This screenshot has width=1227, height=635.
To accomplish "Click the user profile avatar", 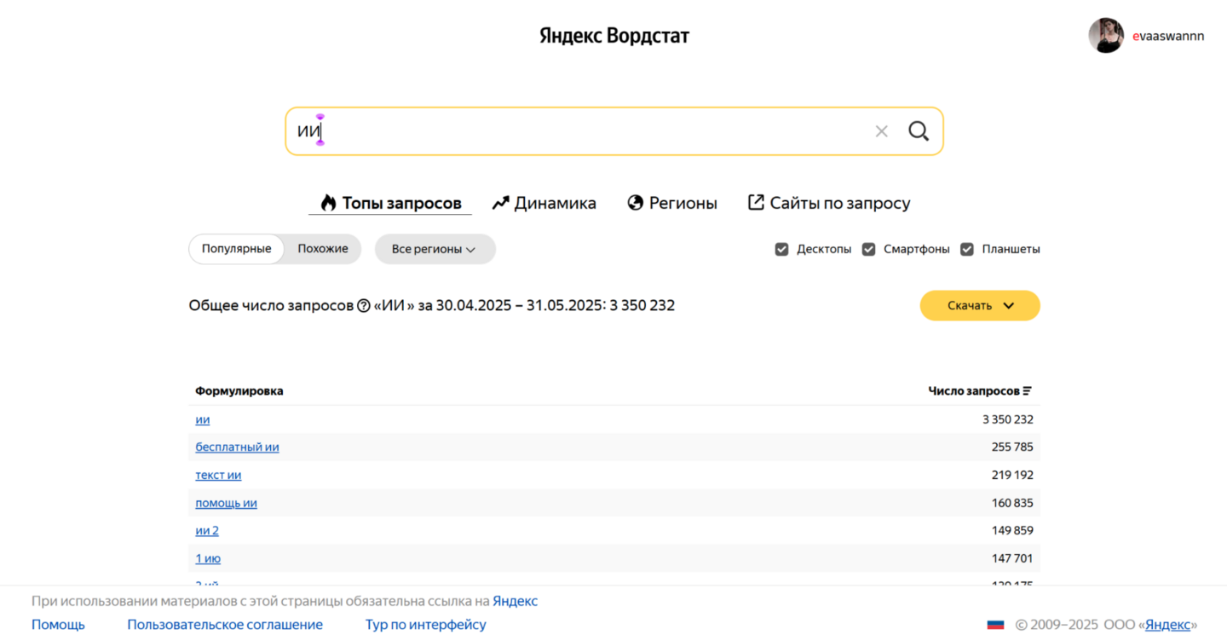I will [1105, 36].
